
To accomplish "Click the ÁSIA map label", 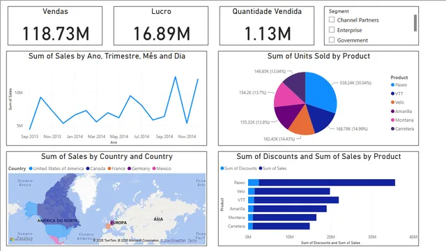I will pyautogui.click(x=158, y=219).
